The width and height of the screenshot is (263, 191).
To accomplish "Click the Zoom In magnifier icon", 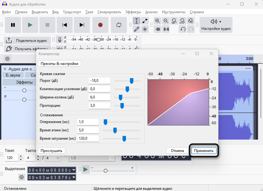I will click(x=157, y=21).
